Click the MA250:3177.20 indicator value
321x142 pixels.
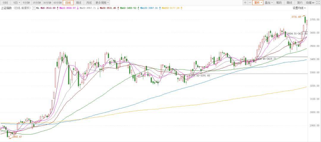[171, 8]
